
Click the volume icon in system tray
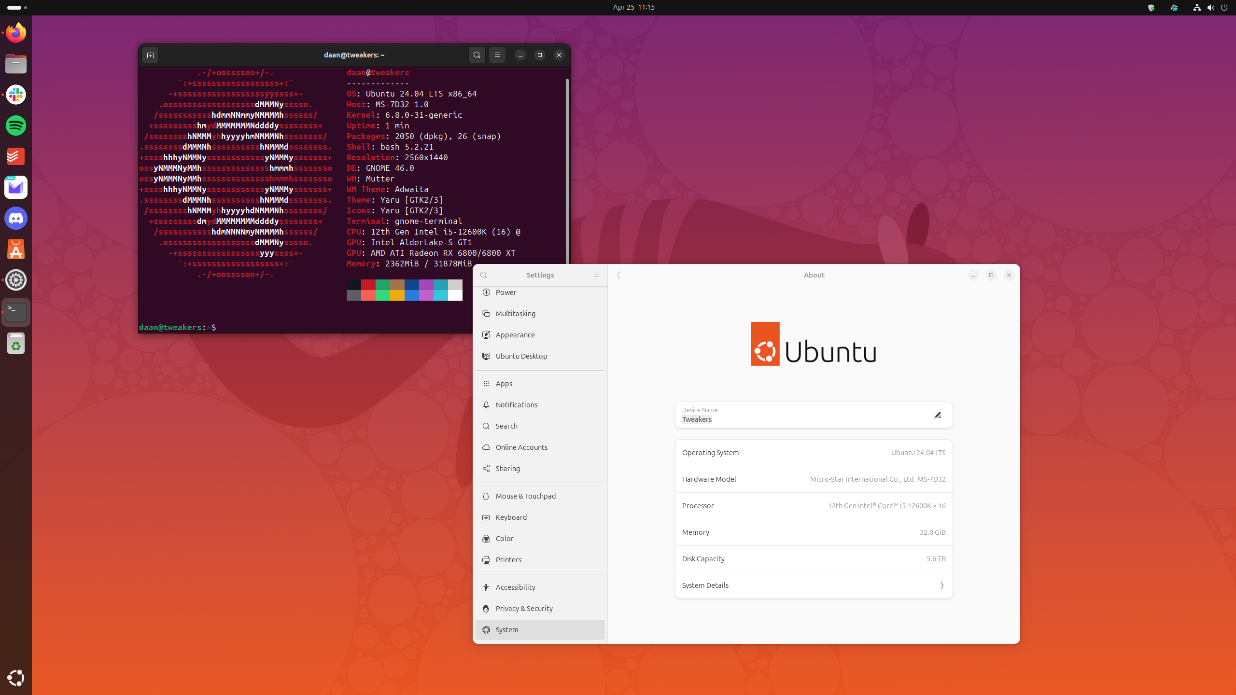coord(1211,8)
